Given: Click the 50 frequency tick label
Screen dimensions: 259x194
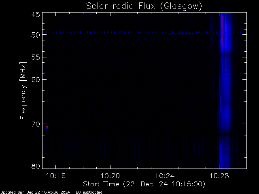Looking at the screenshot, I should (36, 35).
